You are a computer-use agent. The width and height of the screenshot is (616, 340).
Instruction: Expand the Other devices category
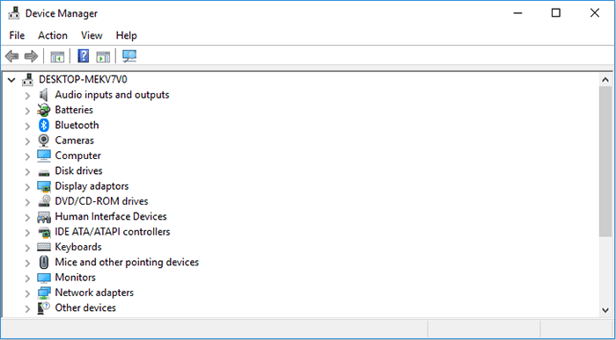(x=27, y=308)
